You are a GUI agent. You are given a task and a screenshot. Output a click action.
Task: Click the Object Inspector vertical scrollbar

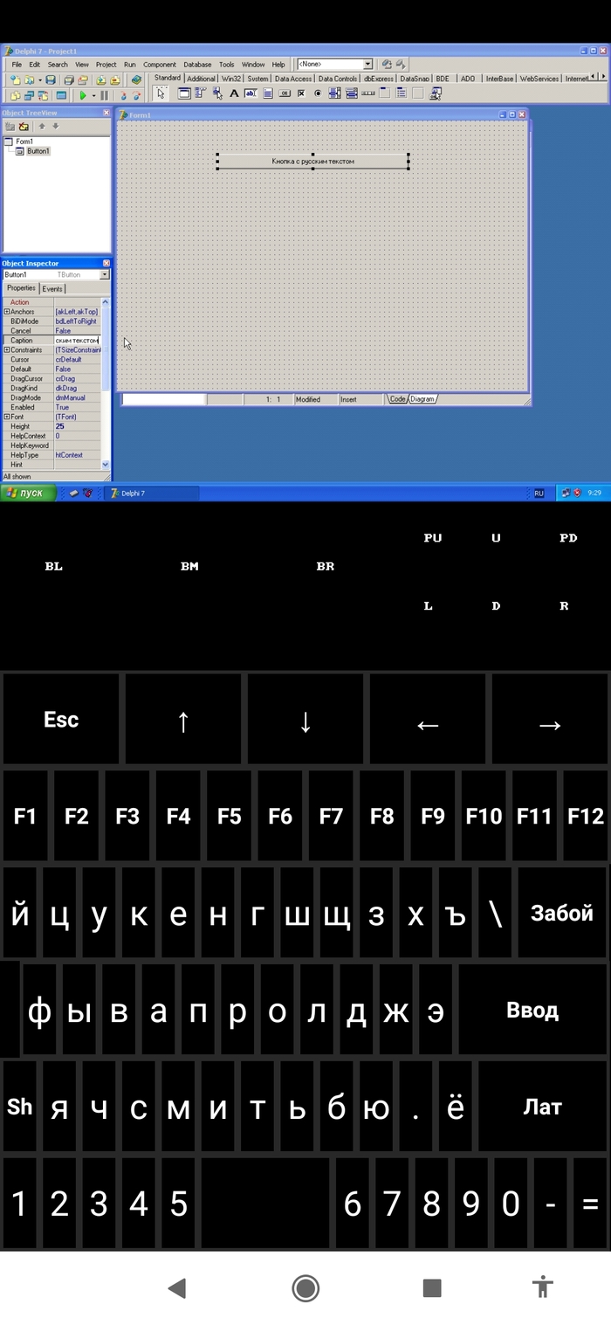(106, 384)
